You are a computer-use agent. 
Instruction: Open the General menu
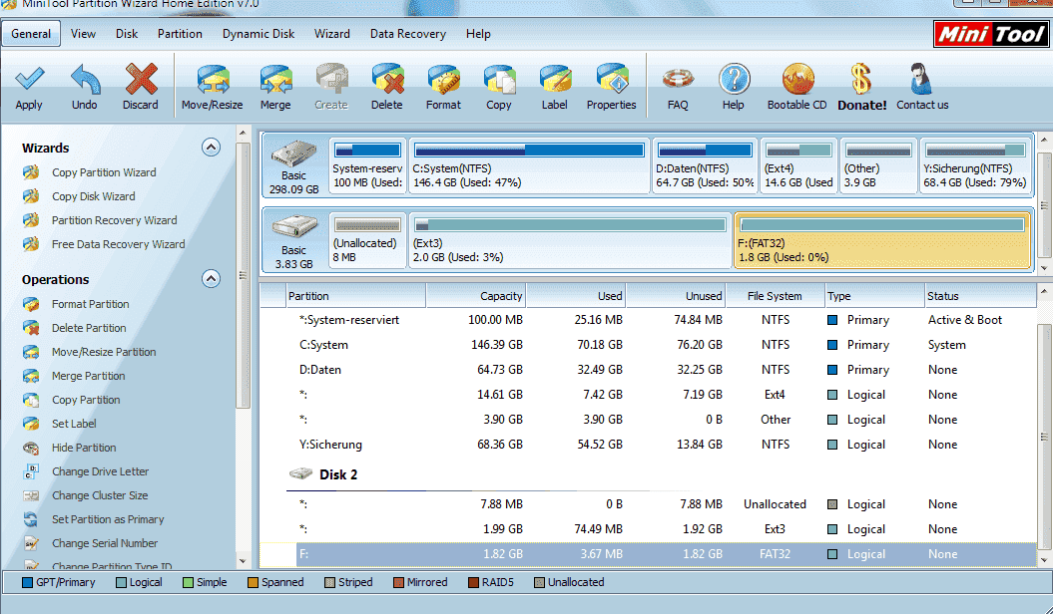(x=31, y=34)
